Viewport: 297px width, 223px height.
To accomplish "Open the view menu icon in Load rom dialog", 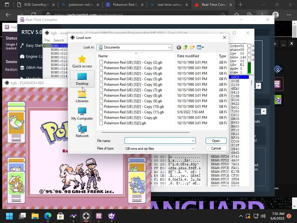I will pos(200,47).
